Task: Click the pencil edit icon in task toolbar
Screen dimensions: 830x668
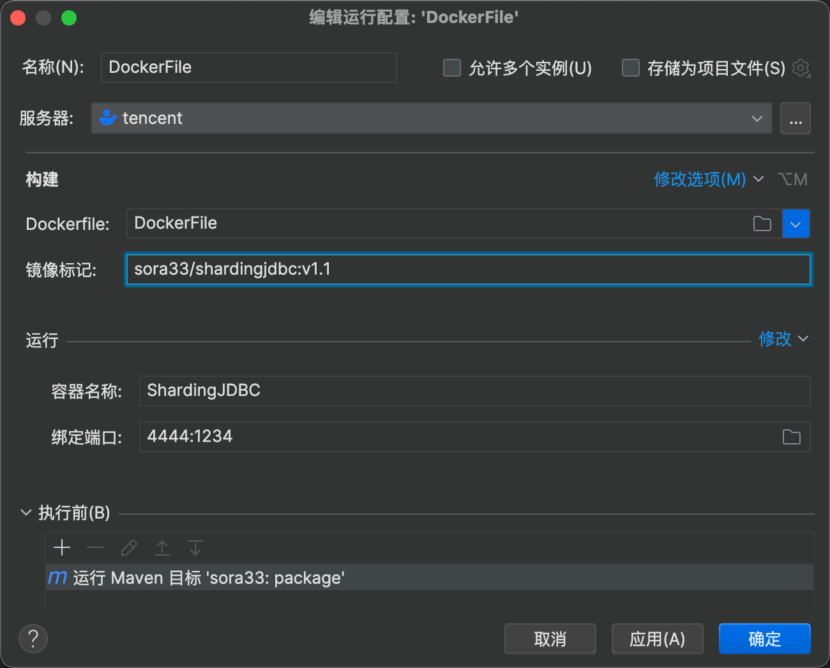Action: point(129,547)
